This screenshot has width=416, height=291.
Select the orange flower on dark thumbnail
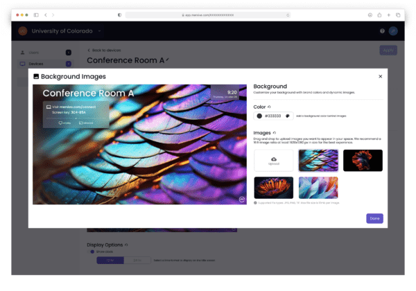click(273, 188)
